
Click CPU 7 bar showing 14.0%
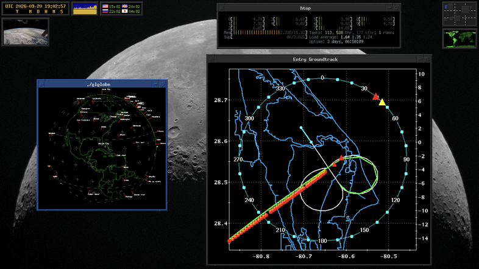(333, 28)
